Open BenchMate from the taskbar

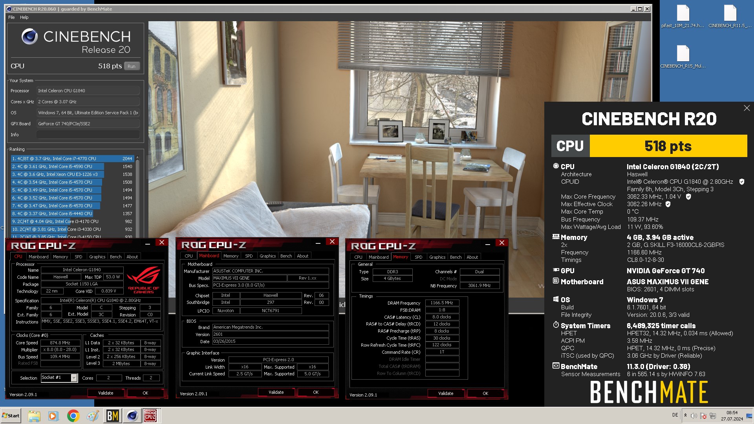112,416
